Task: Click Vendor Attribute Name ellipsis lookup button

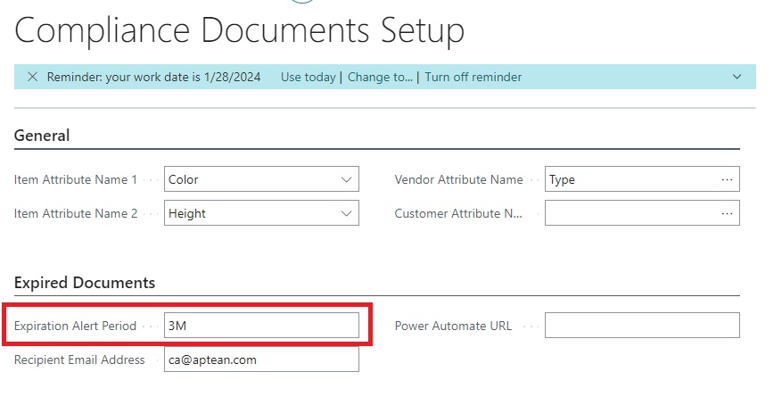Action: 727,179
